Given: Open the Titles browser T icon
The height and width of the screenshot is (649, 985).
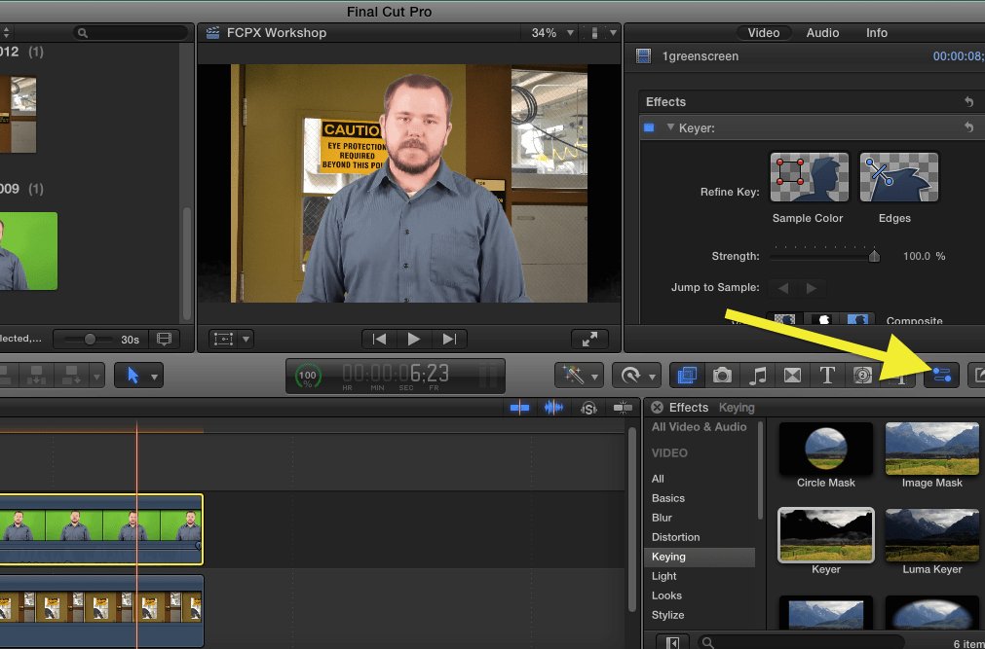Looking at the screenshot, I should click(x=827, y=375).
